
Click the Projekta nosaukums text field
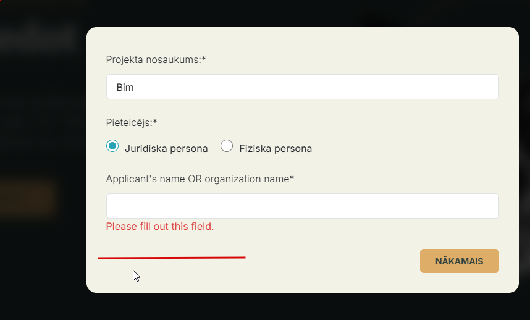(302, 87)
